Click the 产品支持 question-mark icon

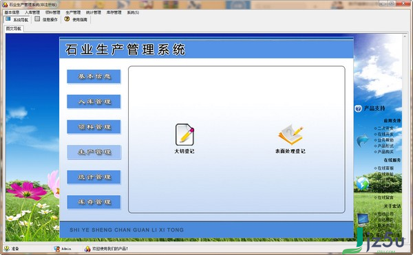(358, 109)
